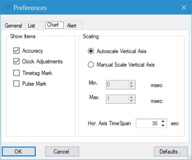The width and height of the screenshot is (192, 160).
Task: Close the Preferences dialog
Action: (184, 7)
